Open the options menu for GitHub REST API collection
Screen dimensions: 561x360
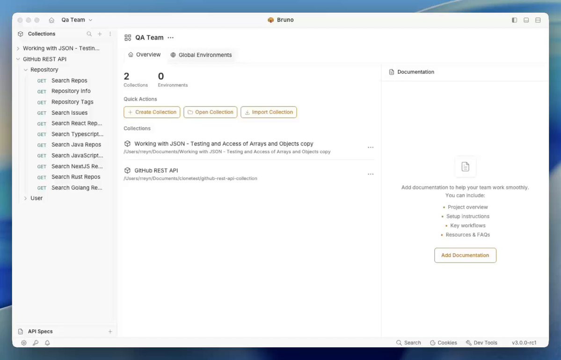(x=371, y=174)
